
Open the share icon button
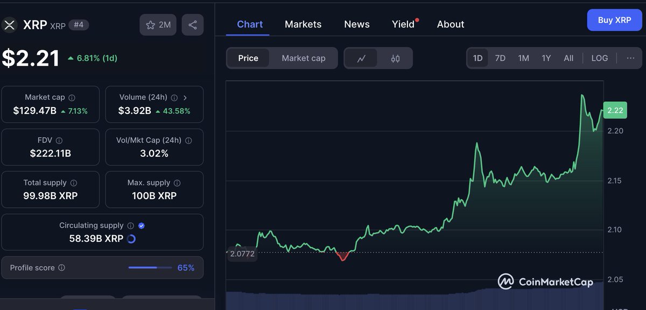[193, 25]
